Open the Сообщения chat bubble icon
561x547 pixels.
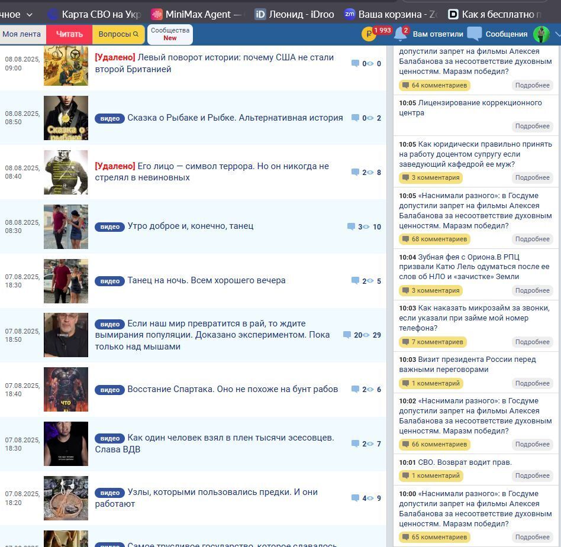coord(474,34)
